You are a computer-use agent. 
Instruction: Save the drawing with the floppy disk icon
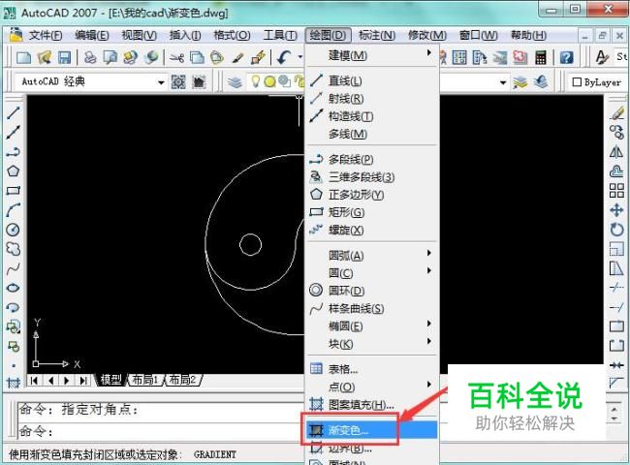click(x=64, y=58)
